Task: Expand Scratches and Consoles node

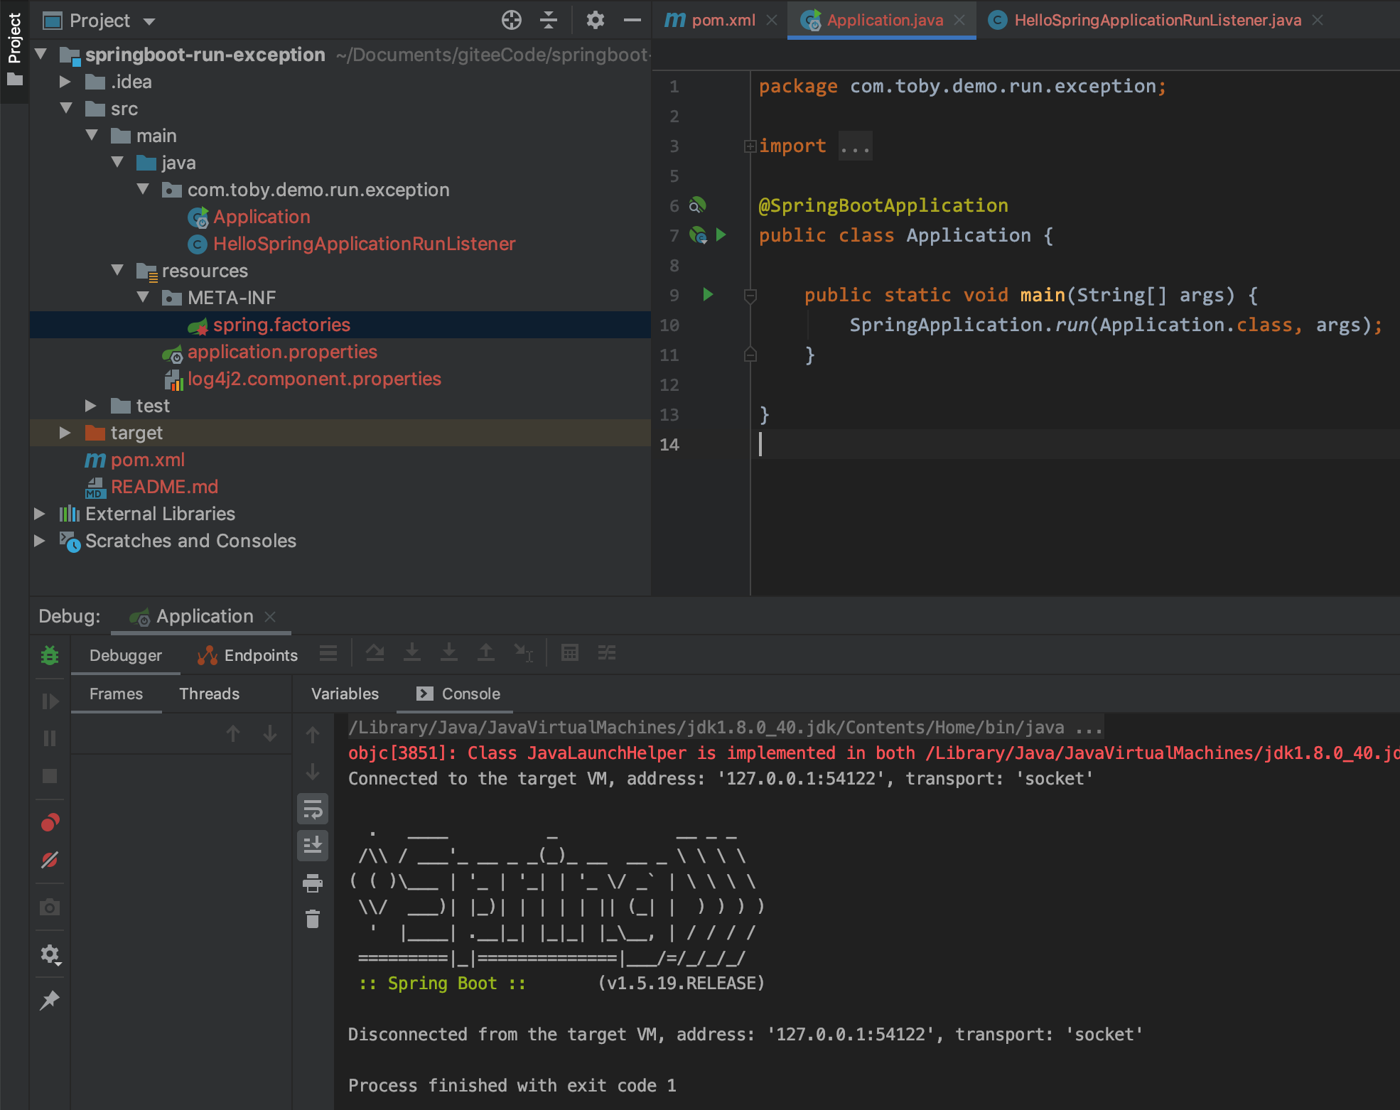Action: (40, 541)
